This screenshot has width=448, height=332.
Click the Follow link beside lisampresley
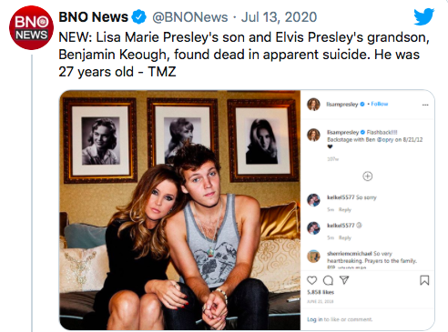tap(380, 104)
